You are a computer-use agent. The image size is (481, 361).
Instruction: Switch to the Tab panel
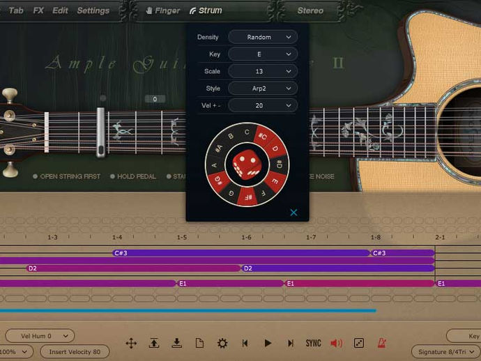(15, 10)
